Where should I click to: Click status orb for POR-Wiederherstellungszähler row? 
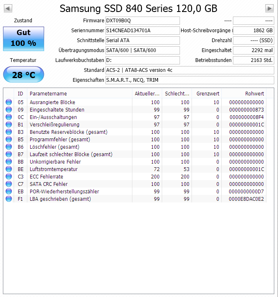[9, 191]
